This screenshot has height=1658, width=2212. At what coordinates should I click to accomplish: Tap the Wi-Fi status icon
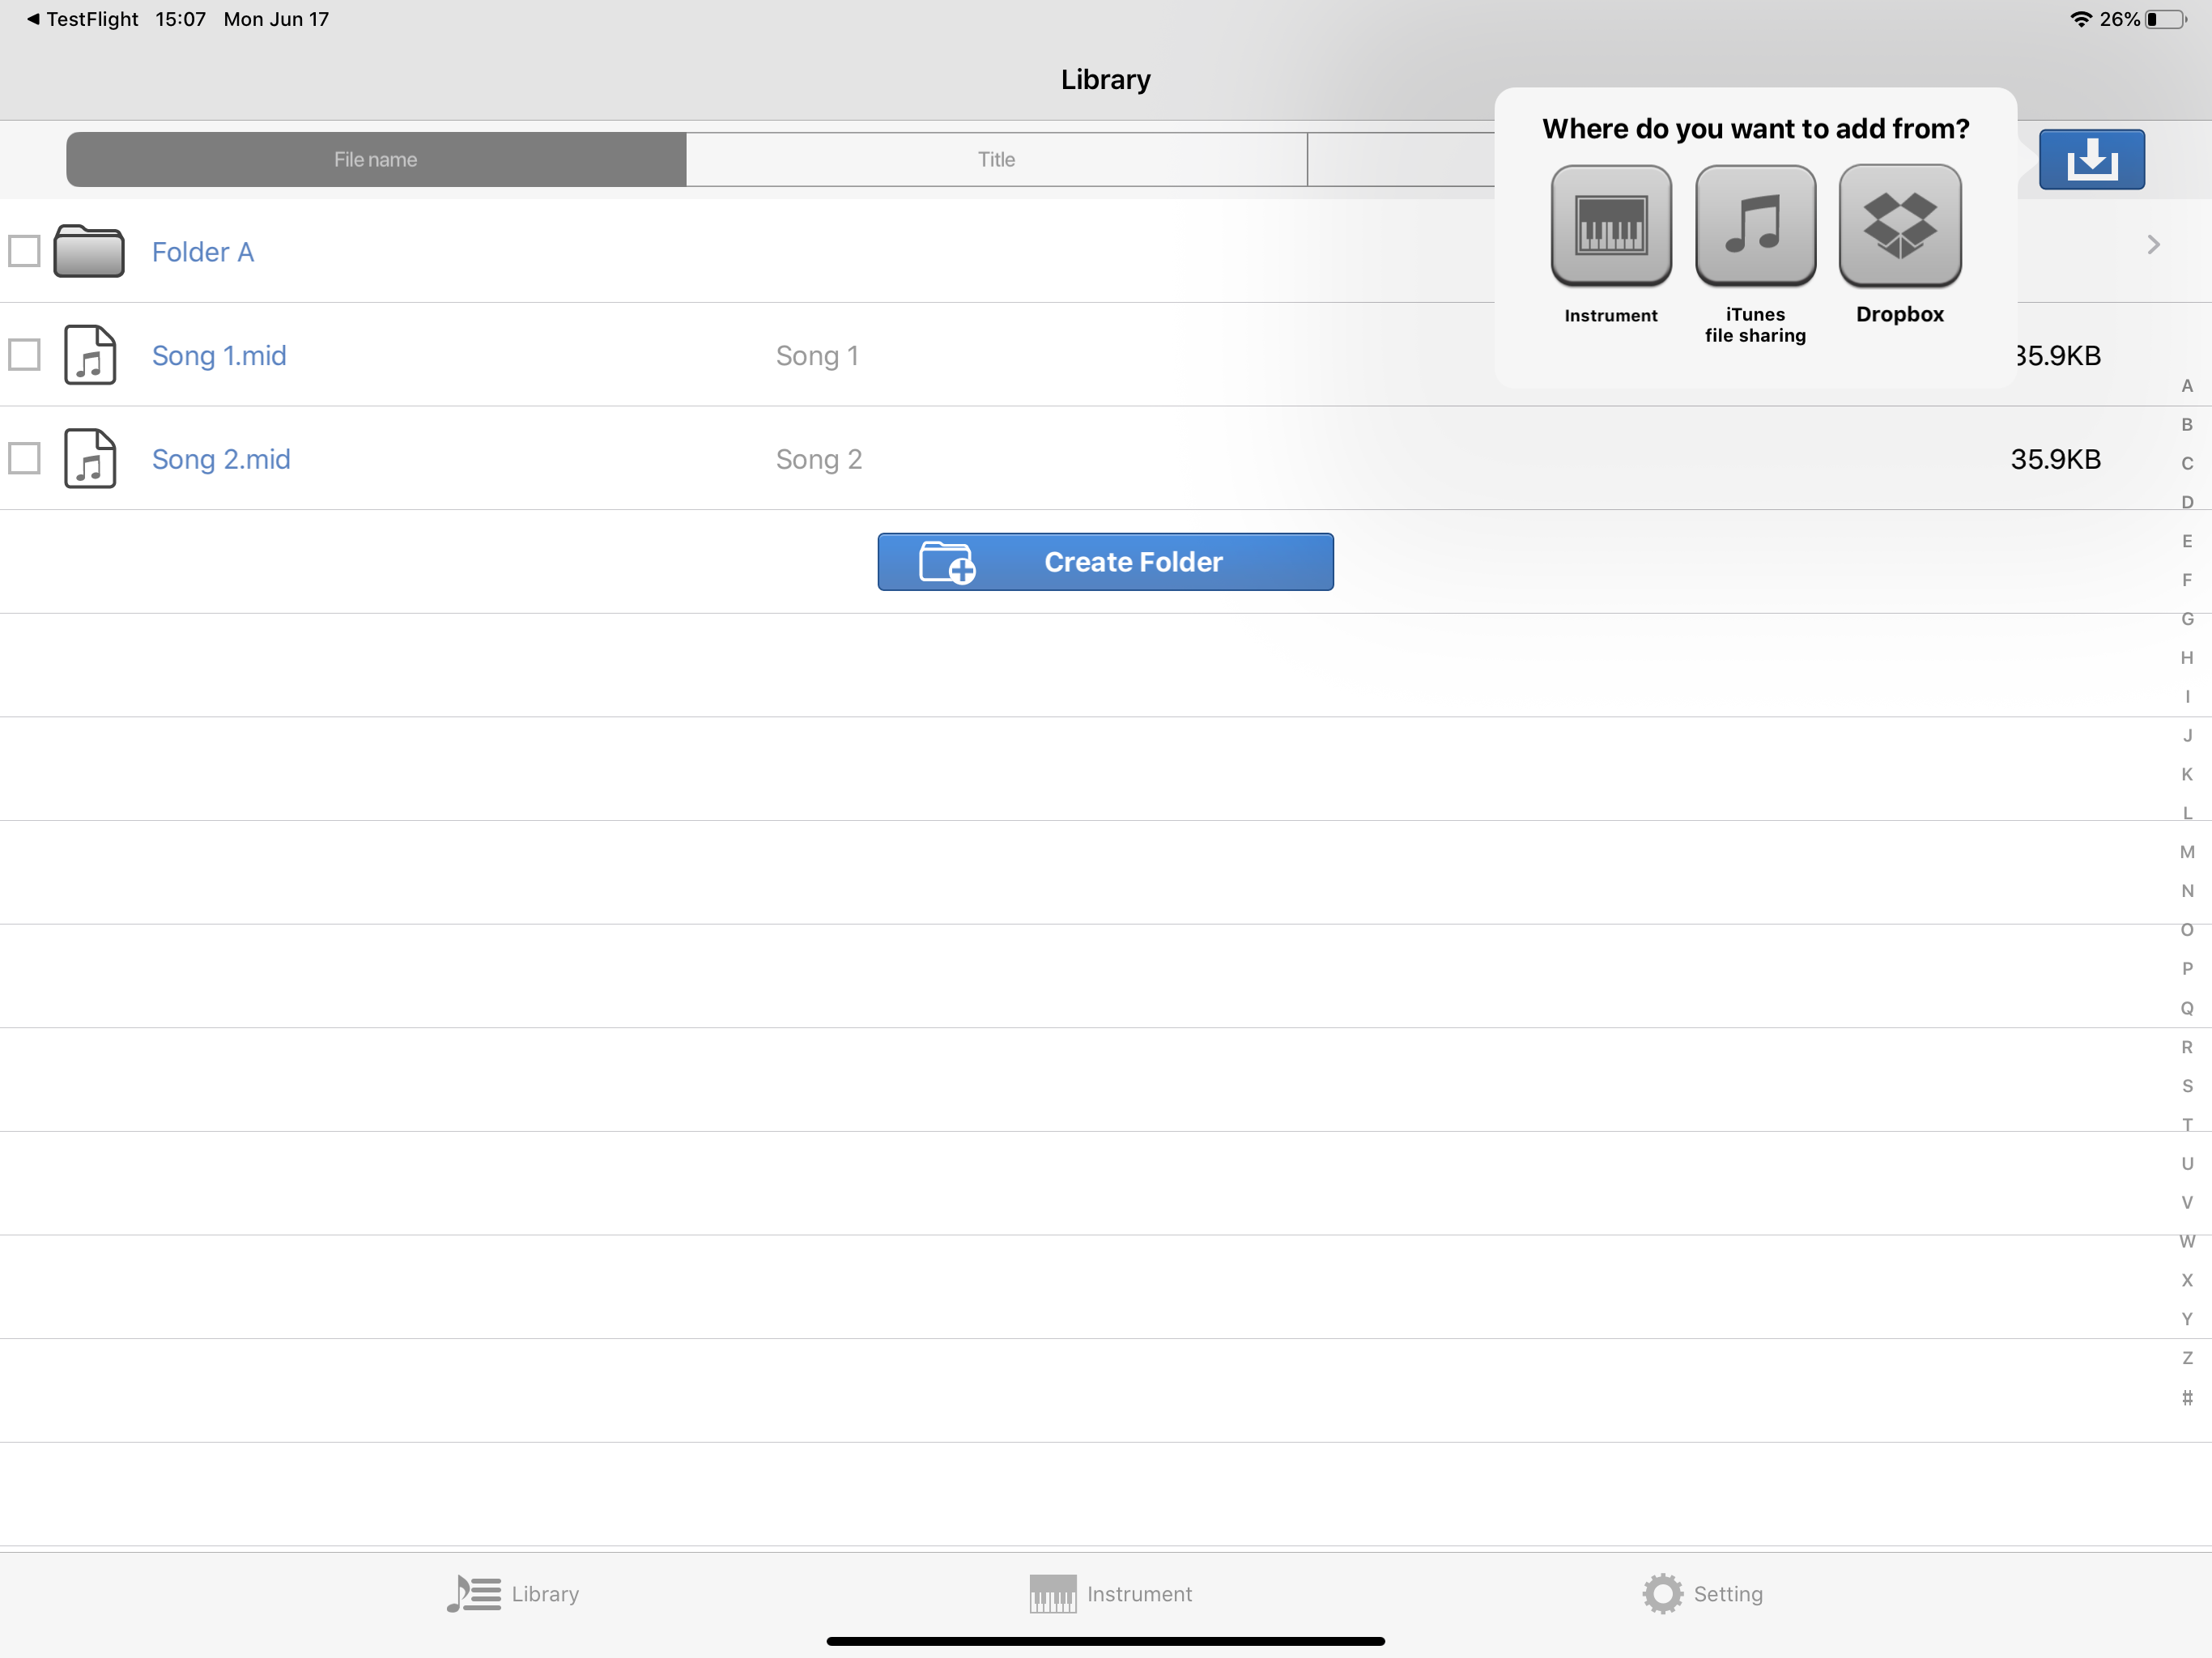[x=2081, y=19]
